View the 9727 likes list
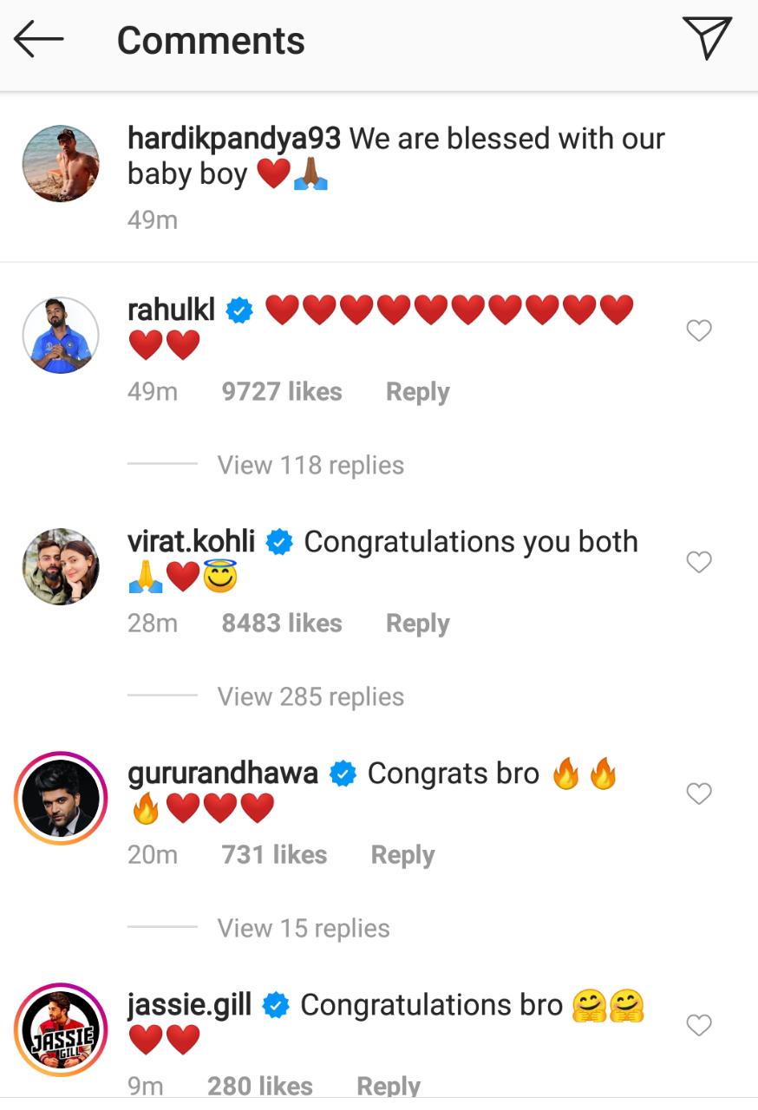 (282, 392)
